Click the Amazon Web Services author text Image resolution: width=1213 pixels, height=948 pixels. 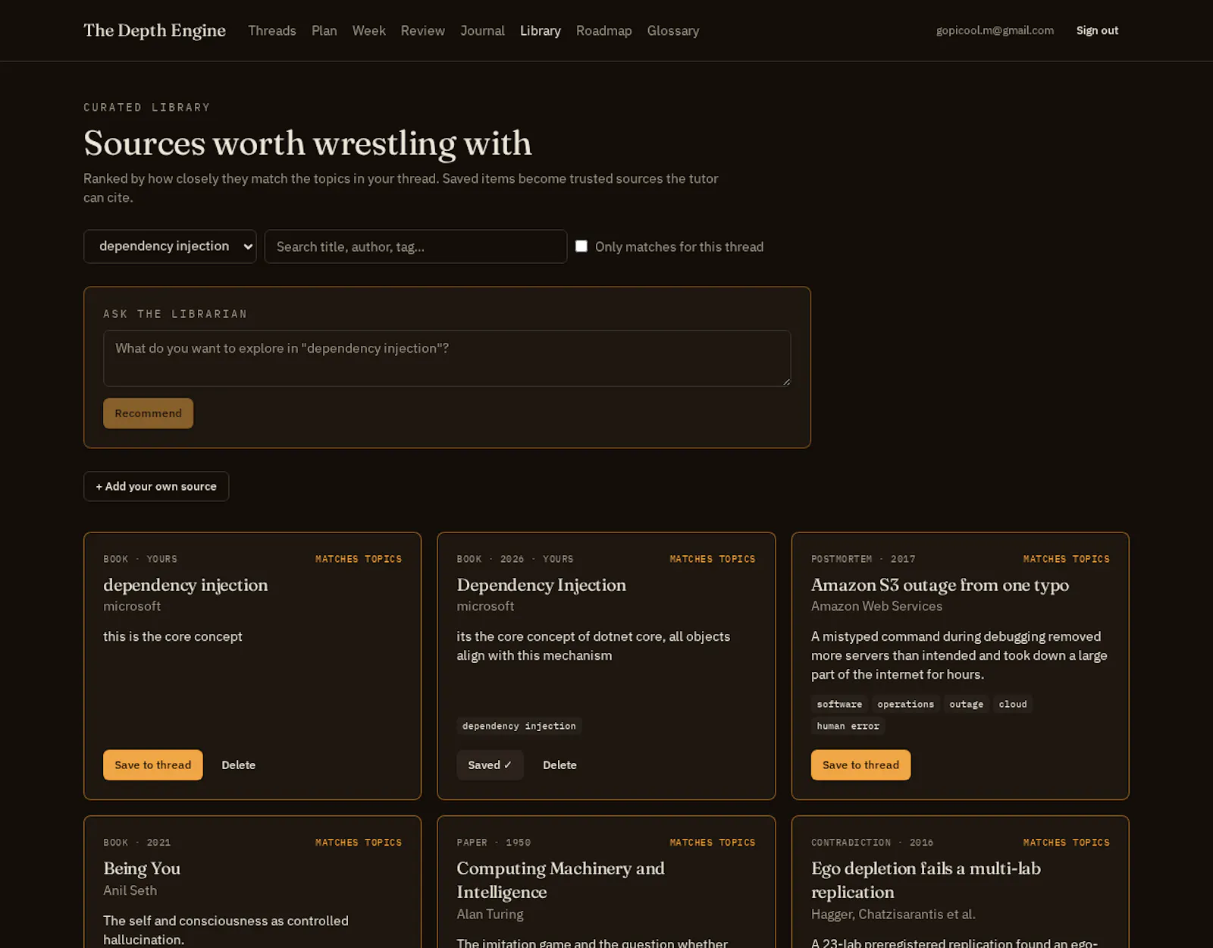(x=876, y=606)
